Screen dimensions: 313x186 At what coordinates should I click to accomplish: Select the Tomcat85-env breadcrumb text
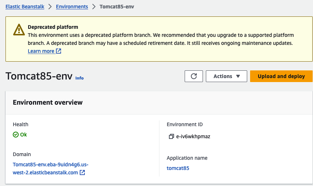(117, 7)
